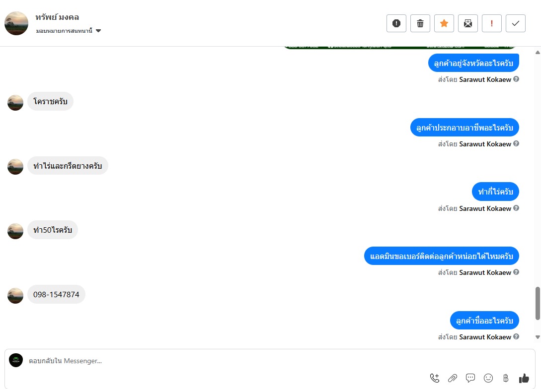
Task: Click help icon beside first Sarawut Kokaew label
Action: pyautogui.click(x=516, y=79)
